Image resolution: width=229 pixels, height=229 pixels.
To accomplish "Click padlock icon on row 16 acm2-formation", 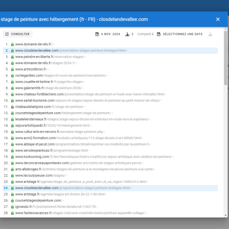I will tap(12, 138).
